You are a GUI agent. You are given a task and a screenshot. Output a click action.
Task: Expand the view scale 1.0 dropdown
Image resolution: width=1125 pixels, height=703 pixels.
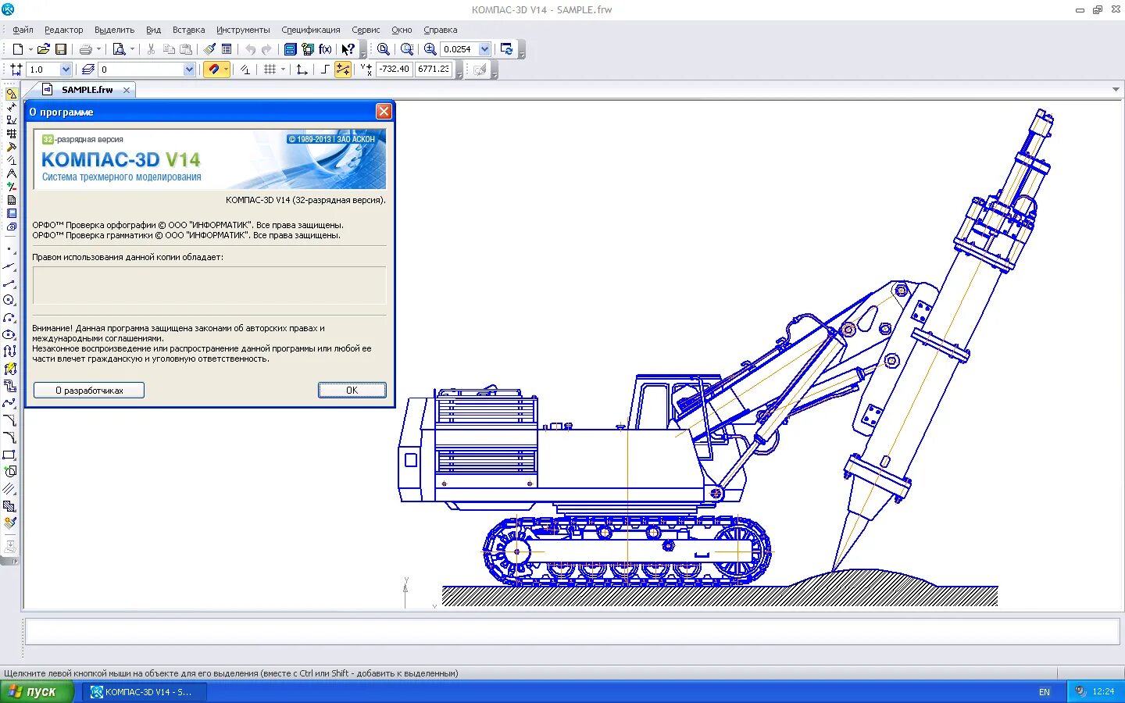click(x=66, y=70)
